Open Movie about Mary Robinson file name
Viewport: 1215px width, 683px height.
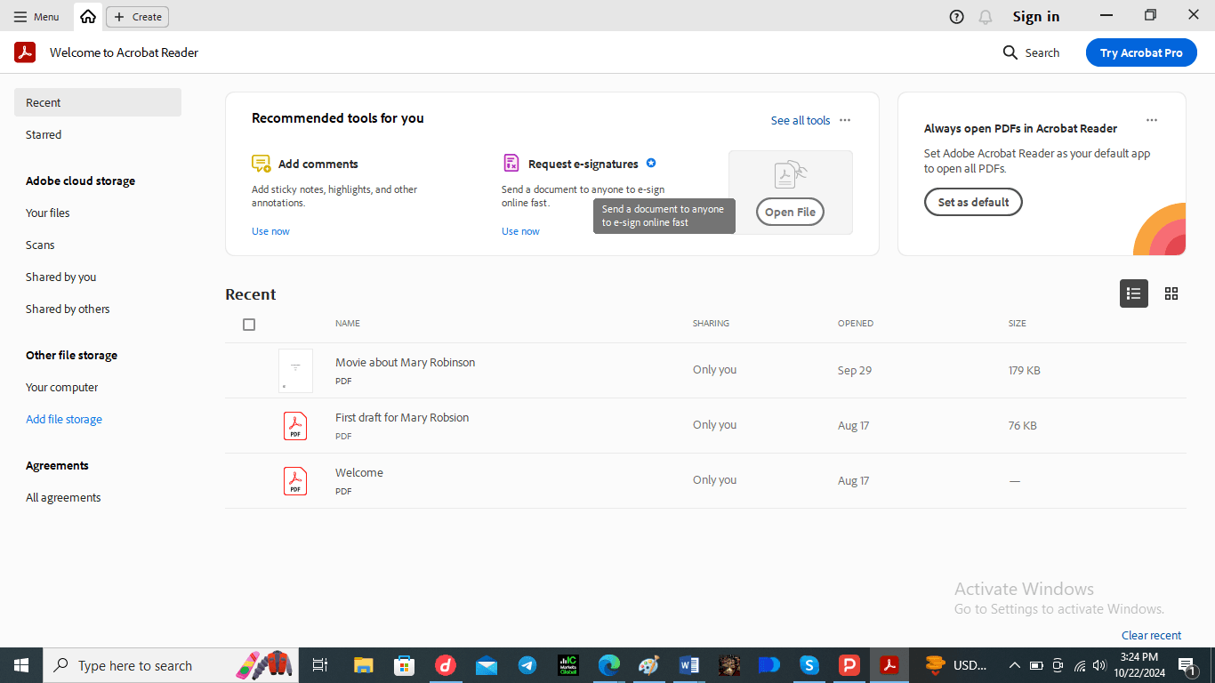405,362
